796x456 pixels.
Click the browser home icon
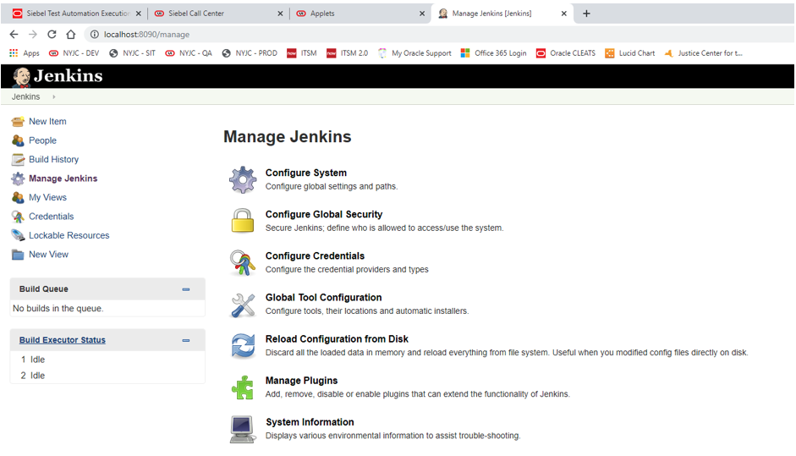(x=70, y=34)
